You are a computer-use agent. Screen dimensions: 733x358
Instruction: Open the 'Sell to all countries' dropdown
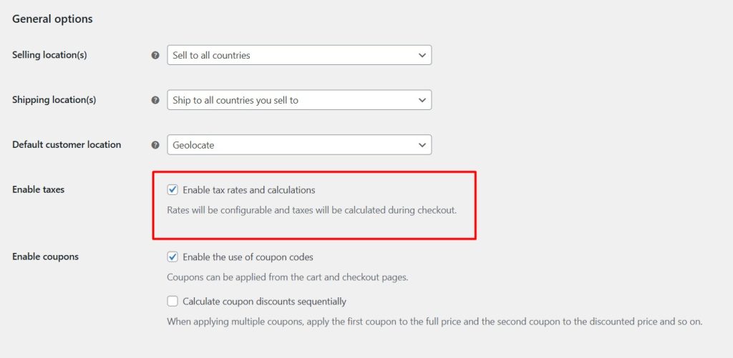pos(299,55)
